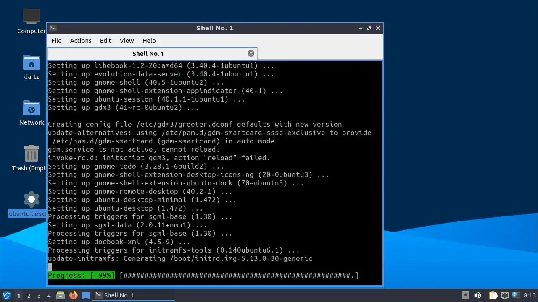Switch to workspace 2 in the pager
The image size is (538, 302).
tap(29, 295)
